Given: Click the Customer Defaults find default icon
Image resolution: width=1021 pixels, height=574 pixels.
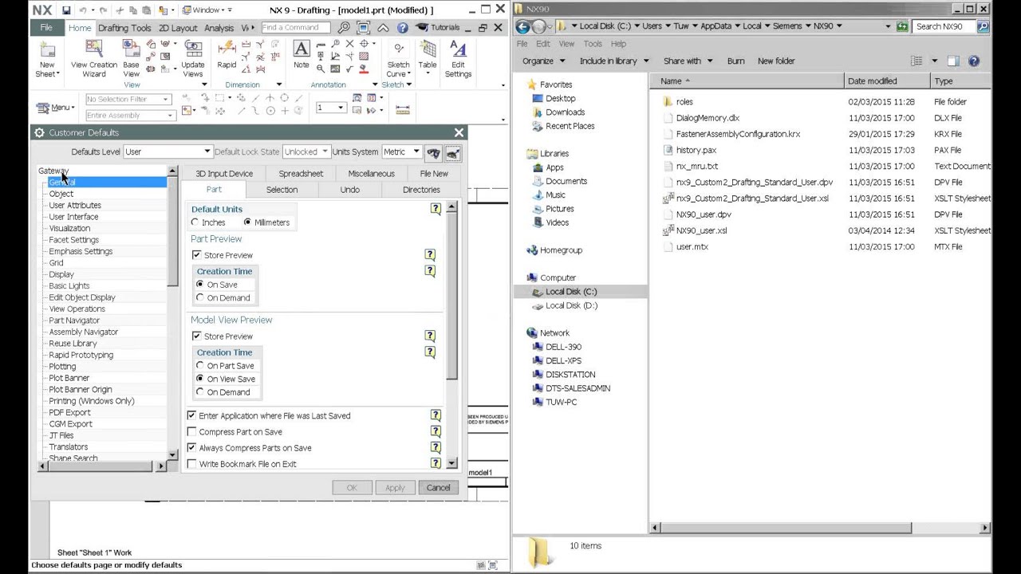Looking at the screenshot, I should (433, 152).
